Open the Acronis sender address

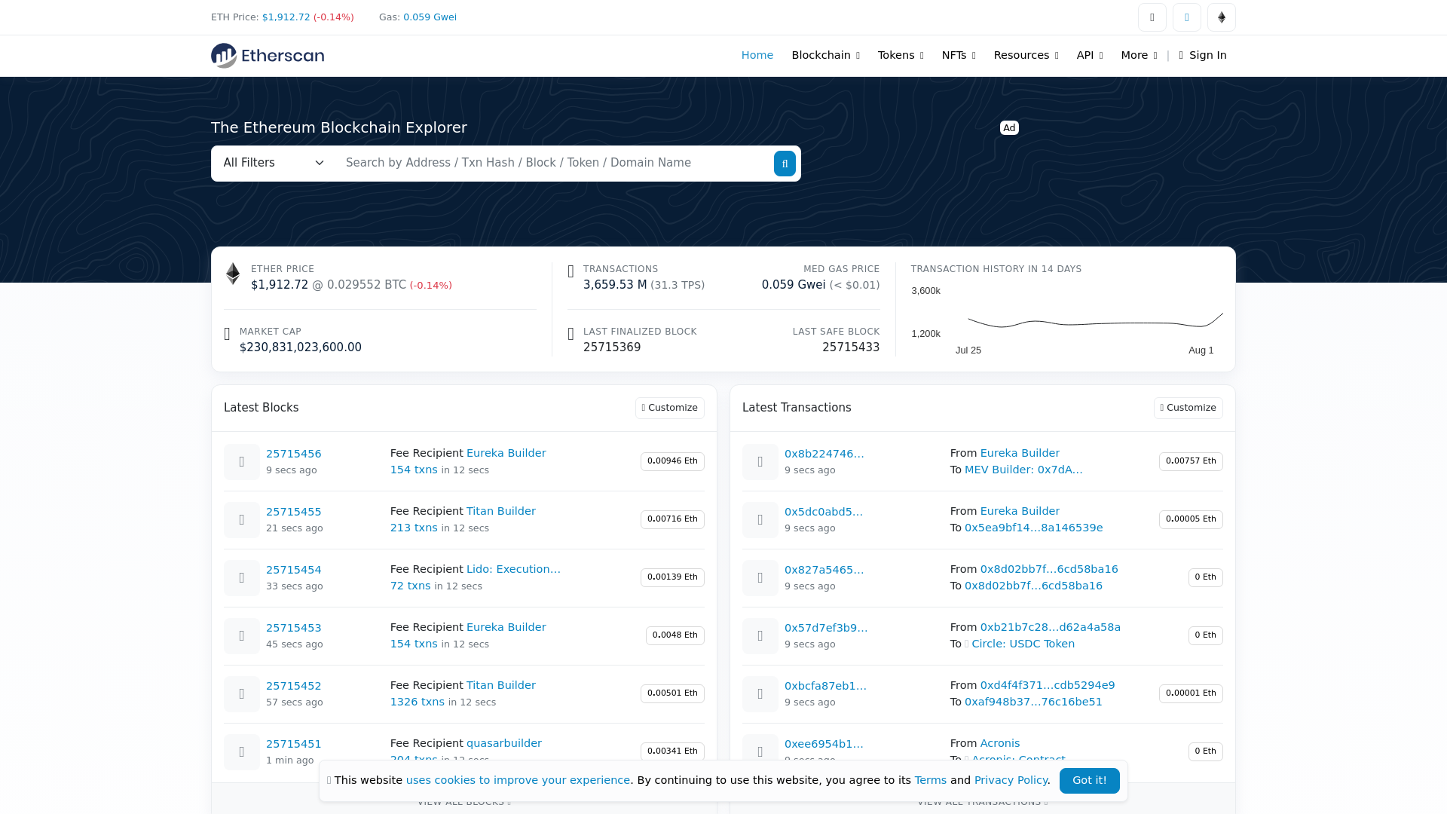1000,743
